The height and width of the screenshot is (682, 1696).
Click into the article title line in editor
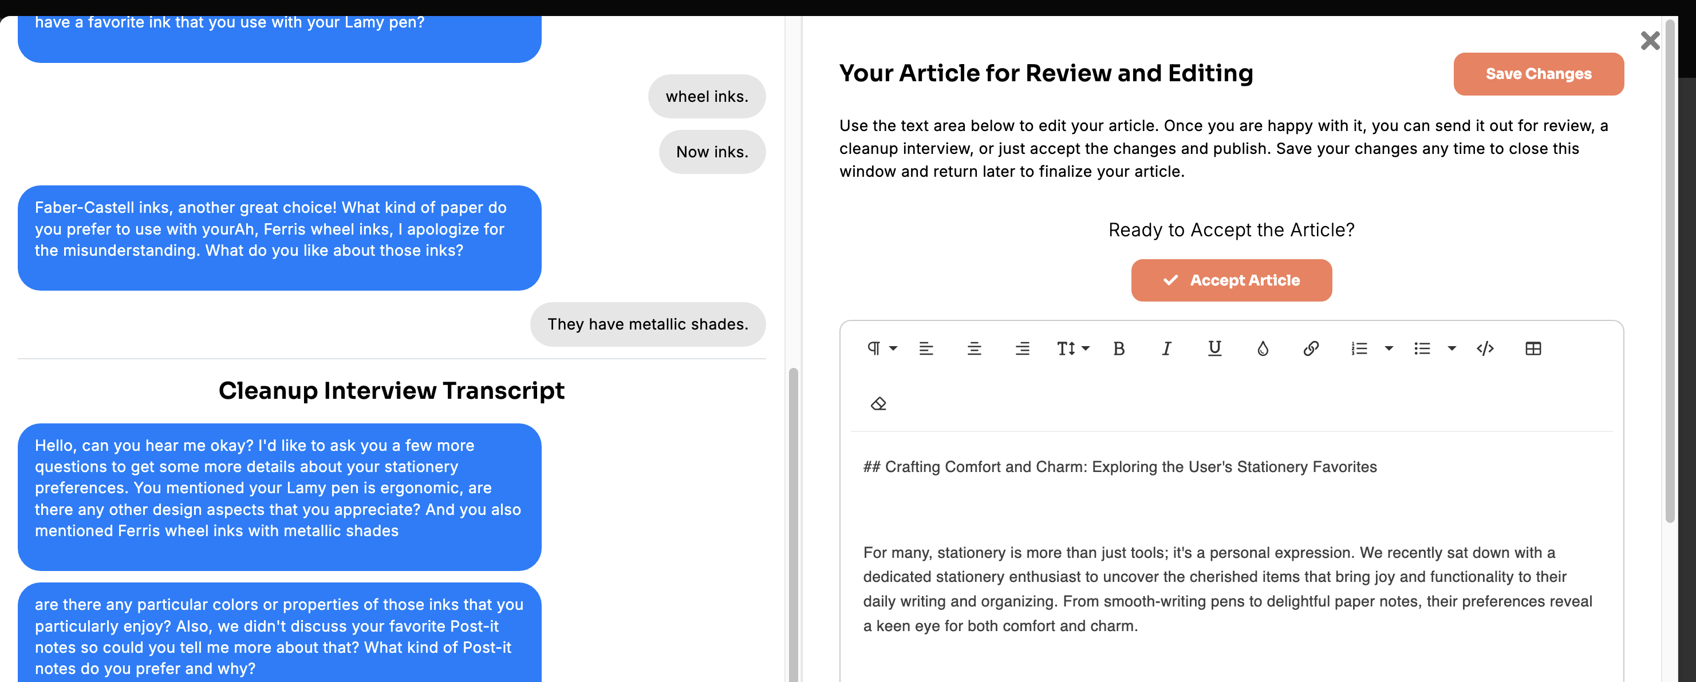(1120, 467)
